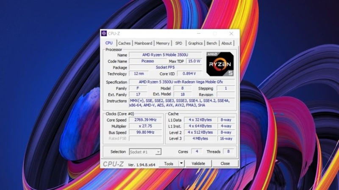Screen dimensions: 339x190
Task: Go to the Graphics tab
Action: (x=195, y=43)
